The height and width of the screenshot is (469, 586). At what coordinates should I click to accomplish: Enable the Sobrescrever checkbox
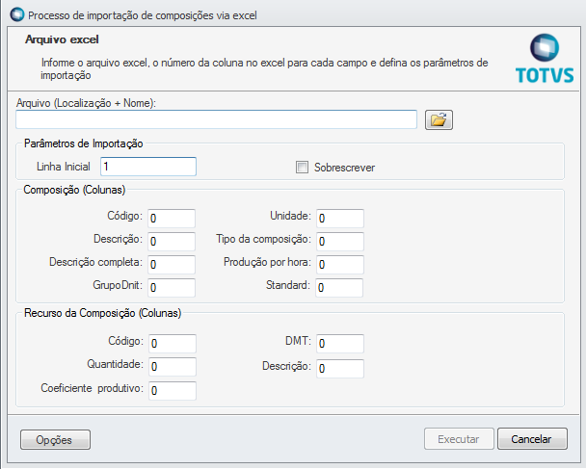pos(302,167)
